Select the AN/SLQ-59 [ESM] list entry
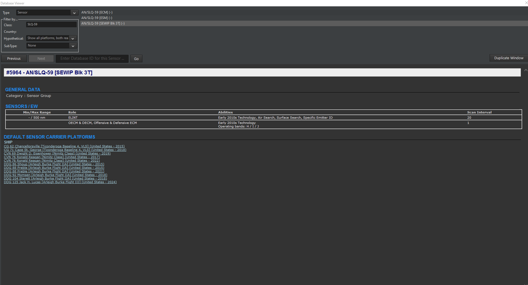Image resolution: width=528 pixels, height=285 pixels. [x=97, y=18]
